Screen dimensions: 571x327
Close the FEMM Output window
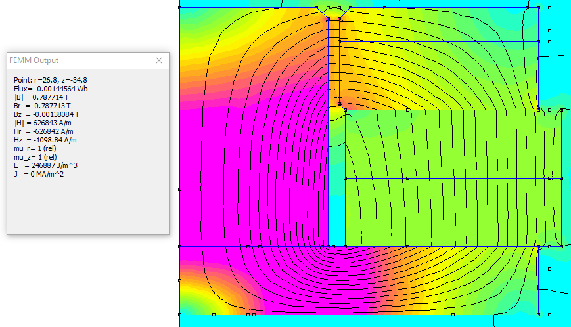tap(159, 60)
